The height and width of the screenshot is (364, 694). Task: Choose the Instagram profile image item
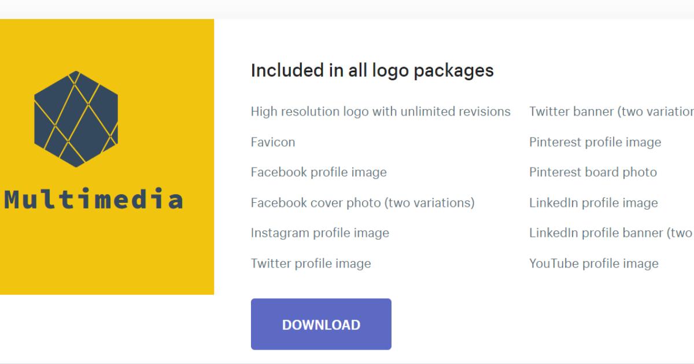pos(320,233)
